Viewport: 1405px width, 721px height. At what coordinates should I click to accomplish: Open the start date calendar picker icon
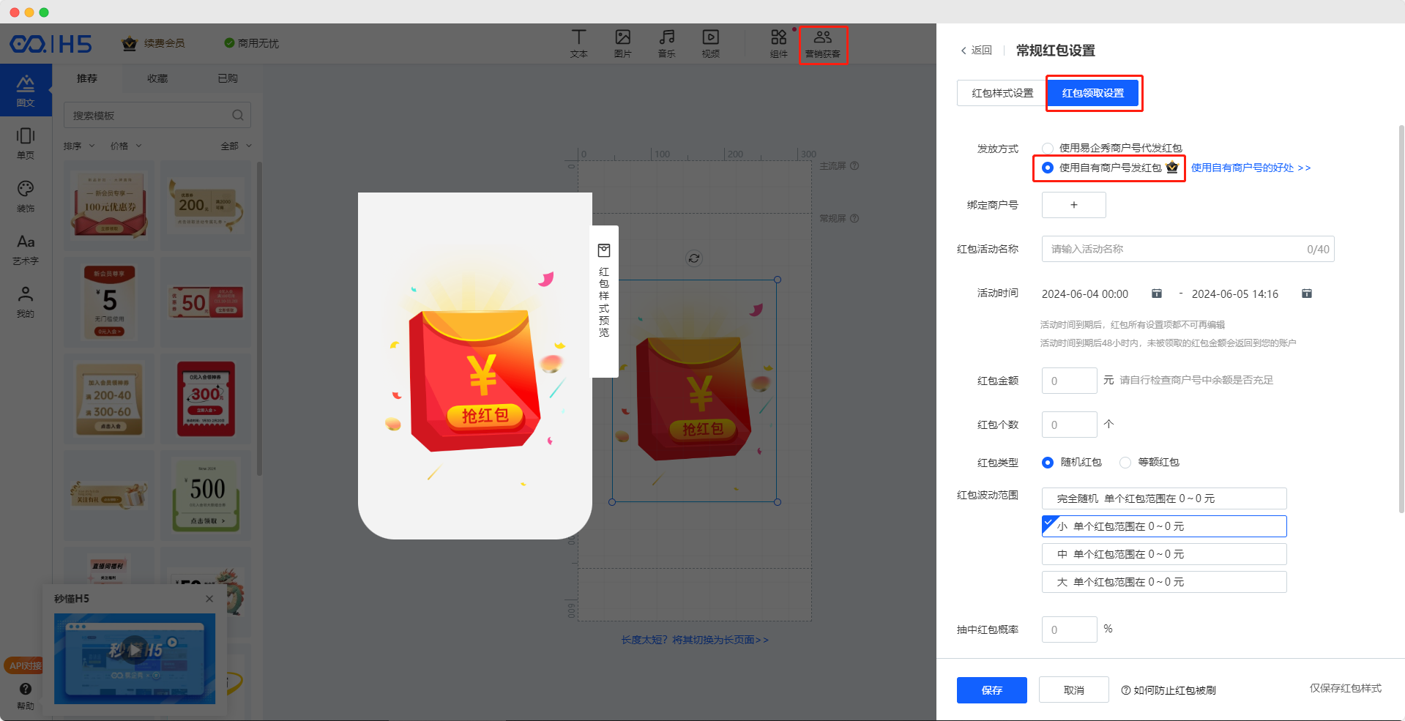[x=1157, y=294]
